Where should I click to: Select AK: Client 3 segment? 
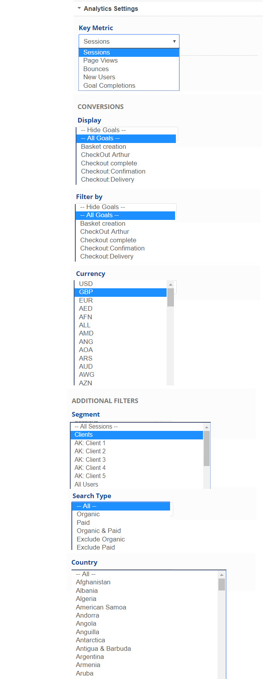point(90,460)
